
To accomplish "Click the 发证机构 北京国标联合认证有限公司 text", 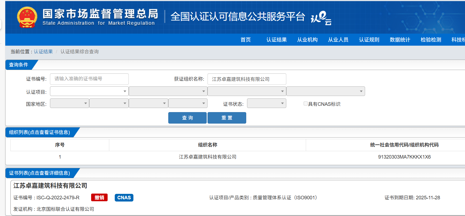I will coord(54,209).
